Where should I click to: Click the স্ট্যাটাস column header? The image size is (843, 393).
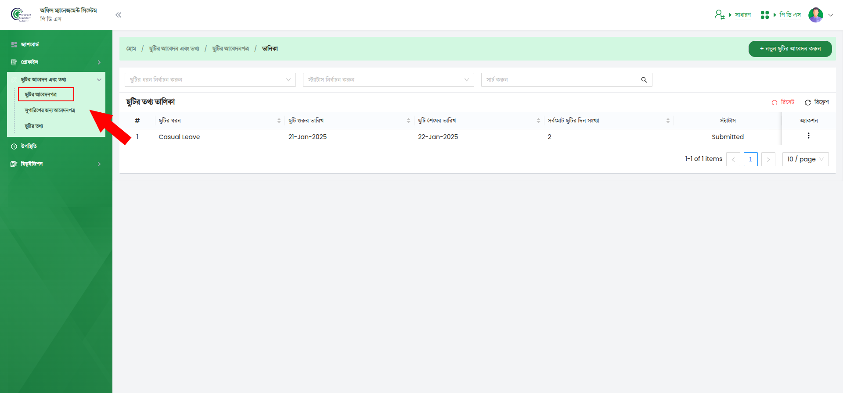point(728,121)
